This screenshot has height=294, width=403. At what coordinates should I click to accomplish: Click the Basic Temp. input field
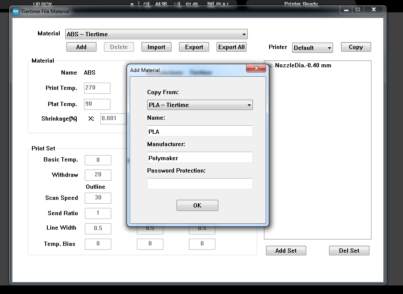point(98,160)
